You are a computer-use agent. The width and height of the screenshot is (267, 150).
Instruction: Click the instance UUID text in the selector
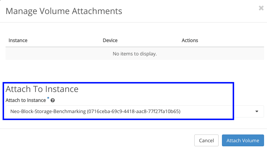point(134,111)
